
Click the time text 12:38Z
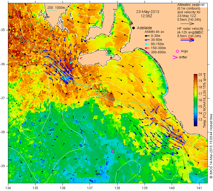(146, 16)
